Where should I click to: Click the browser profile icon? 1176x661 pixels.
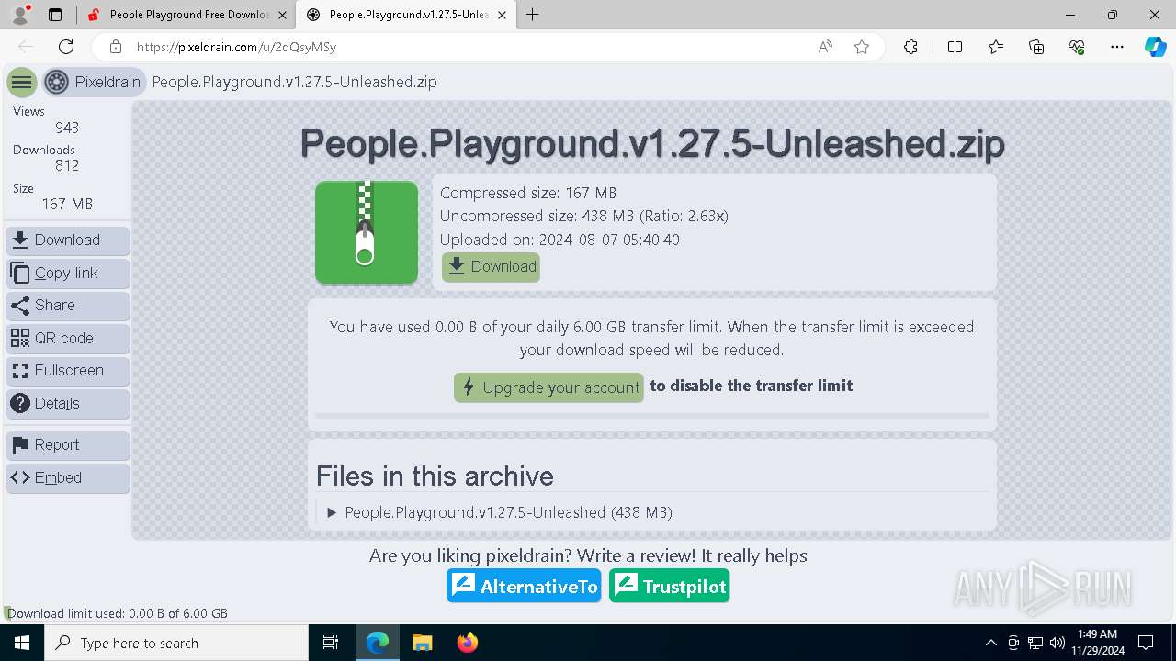[20, 15]
